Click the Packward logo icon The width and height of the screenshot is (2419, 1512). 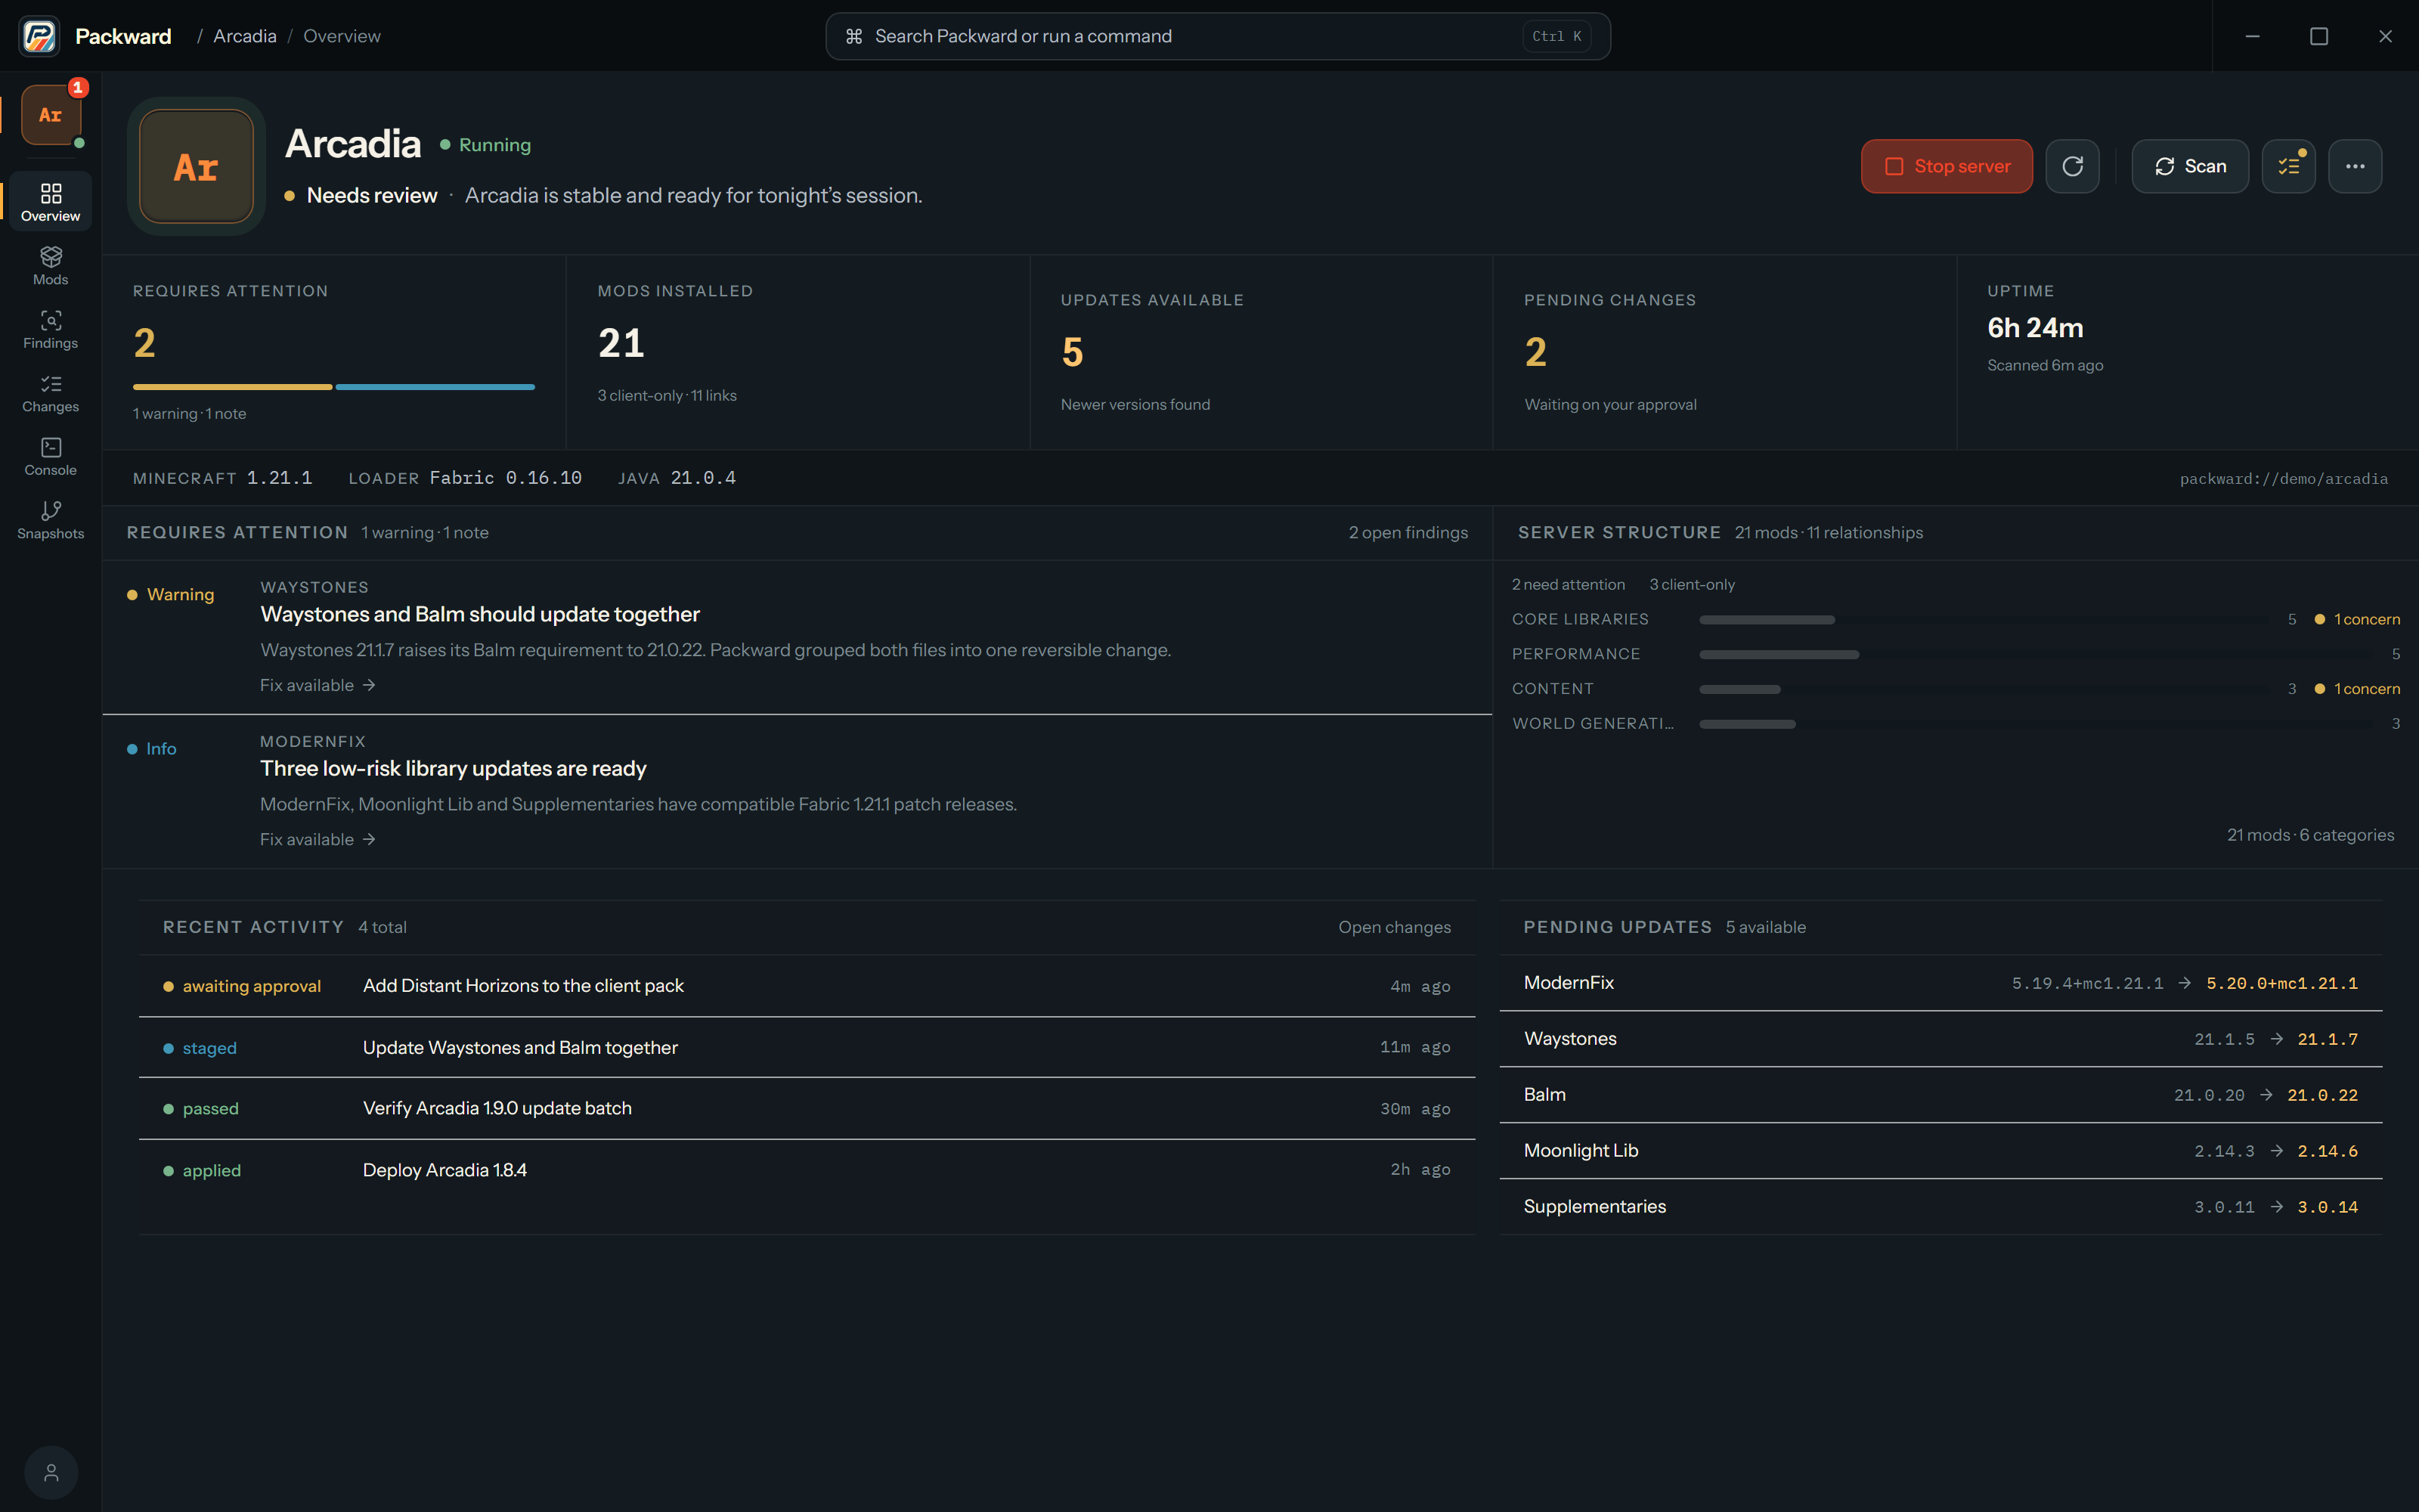(x=39, y=36)
